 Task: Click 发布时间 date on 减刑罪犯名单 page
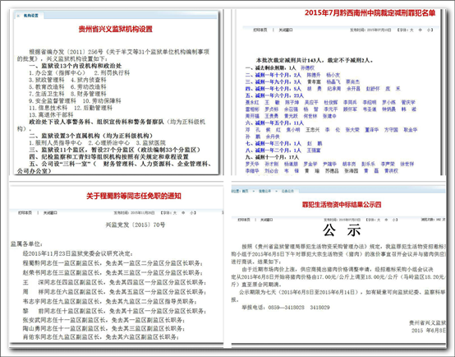tap(370, 30)
